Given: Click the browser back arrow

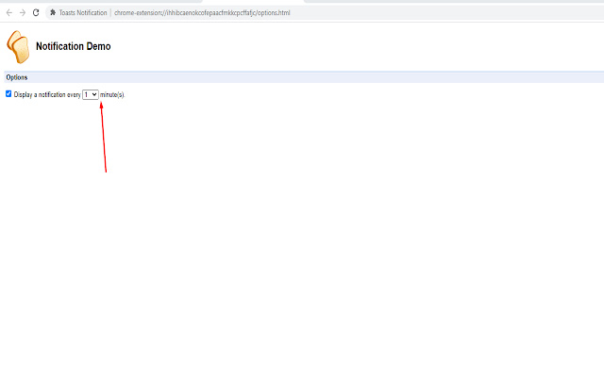Looking at the screenshot, I should [x=9, y=12].
